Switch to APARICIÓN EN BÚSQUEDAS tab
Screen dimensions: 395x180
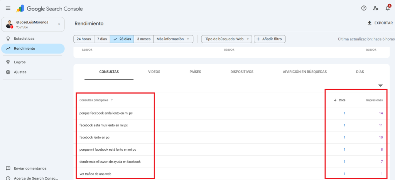pyautogui.click(x=305, y=72)
